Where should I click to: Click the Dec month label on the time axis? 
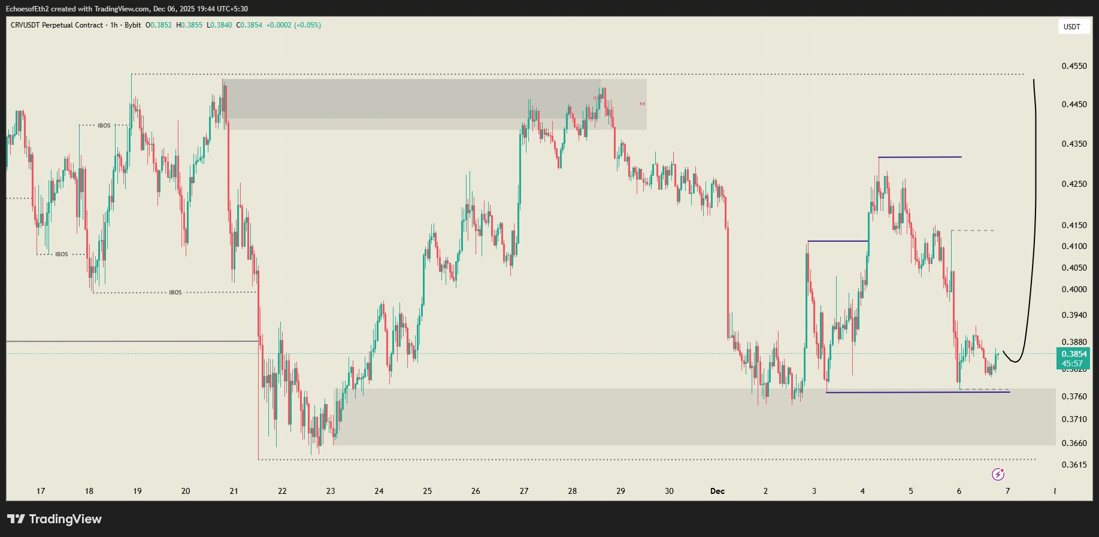pyautogui.click(x=717, y=491)
